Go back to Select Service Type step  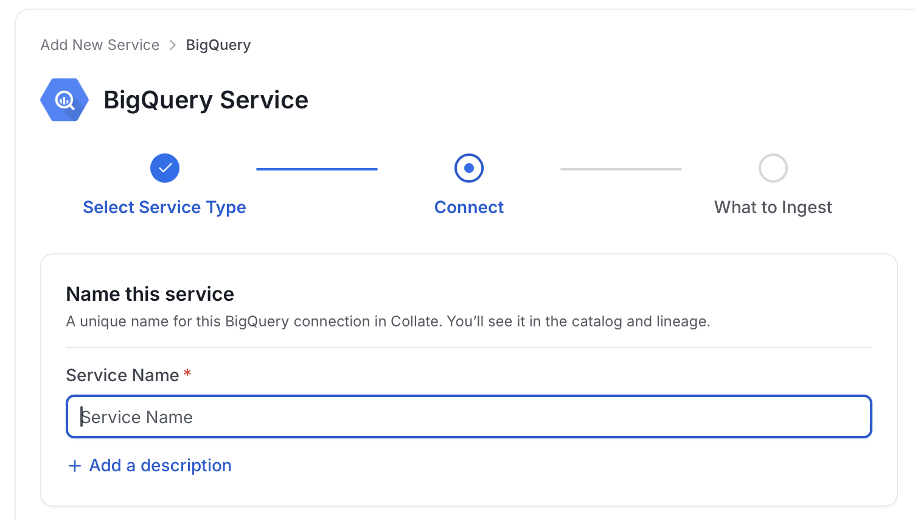coord(164,208)
